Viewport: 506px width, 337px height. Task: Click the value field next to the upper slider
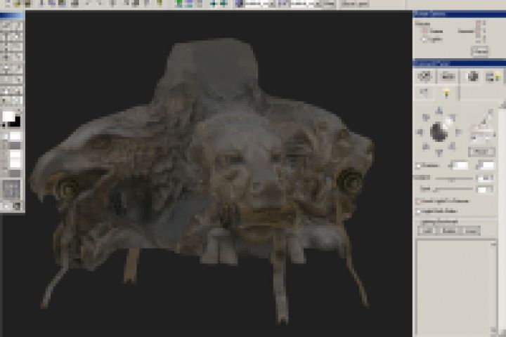point(486,178)
